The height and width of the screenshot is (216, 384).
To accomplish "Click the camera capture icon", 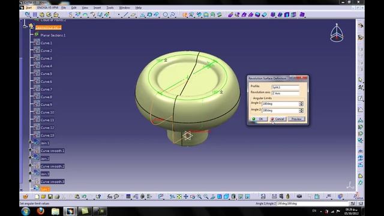I will [x=299, y=196].
